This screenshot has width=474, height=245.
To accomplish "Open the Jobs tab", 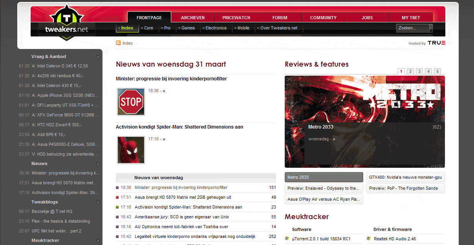I will 367,18.
